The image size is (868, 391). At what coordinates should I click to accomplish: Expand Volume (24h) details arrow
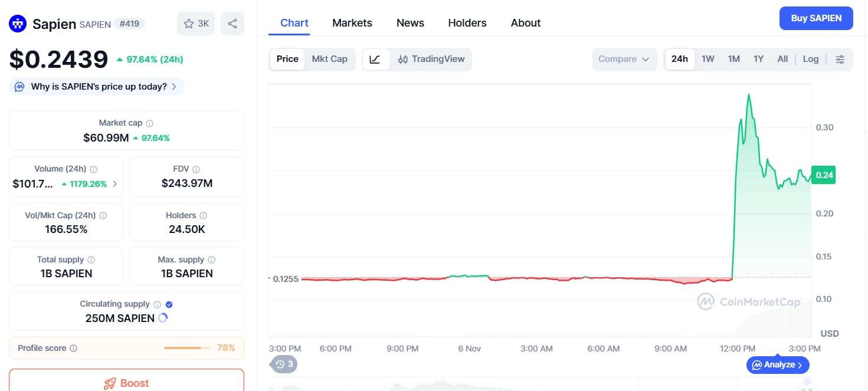tap(115, 184)
